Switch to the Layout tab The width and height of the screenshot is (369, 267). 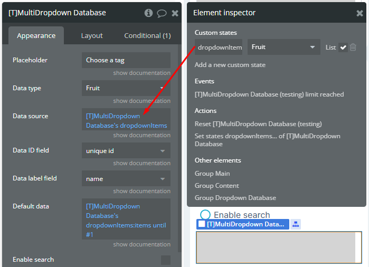tap(92, 36)
